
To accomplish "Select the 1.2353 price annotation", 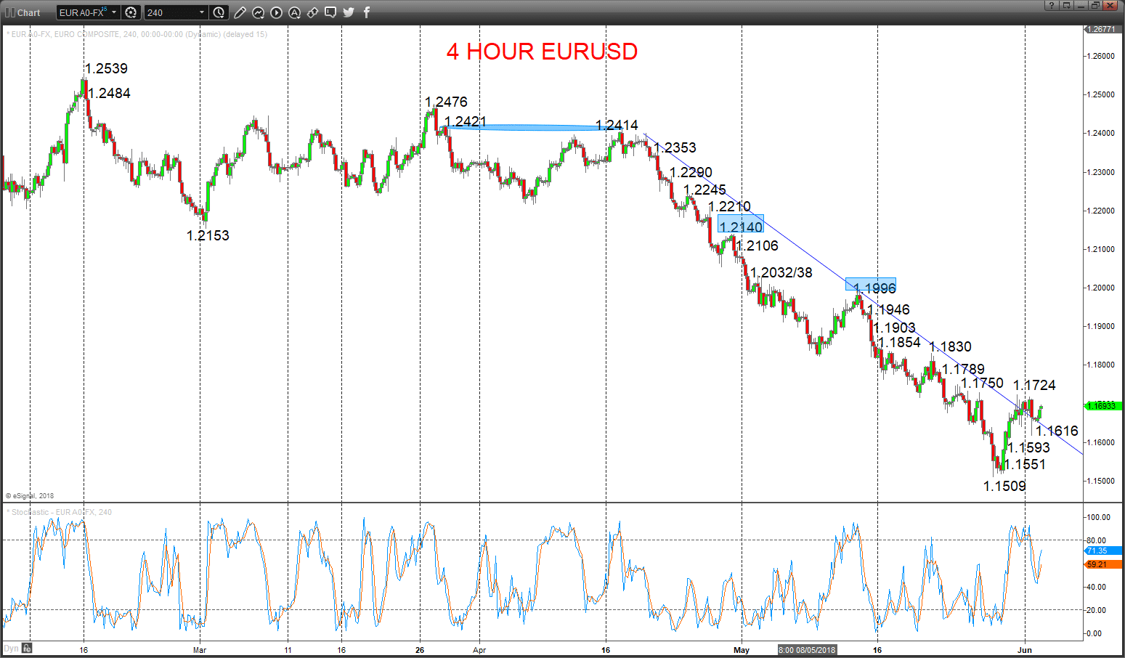I will click(x=675, y=147).
